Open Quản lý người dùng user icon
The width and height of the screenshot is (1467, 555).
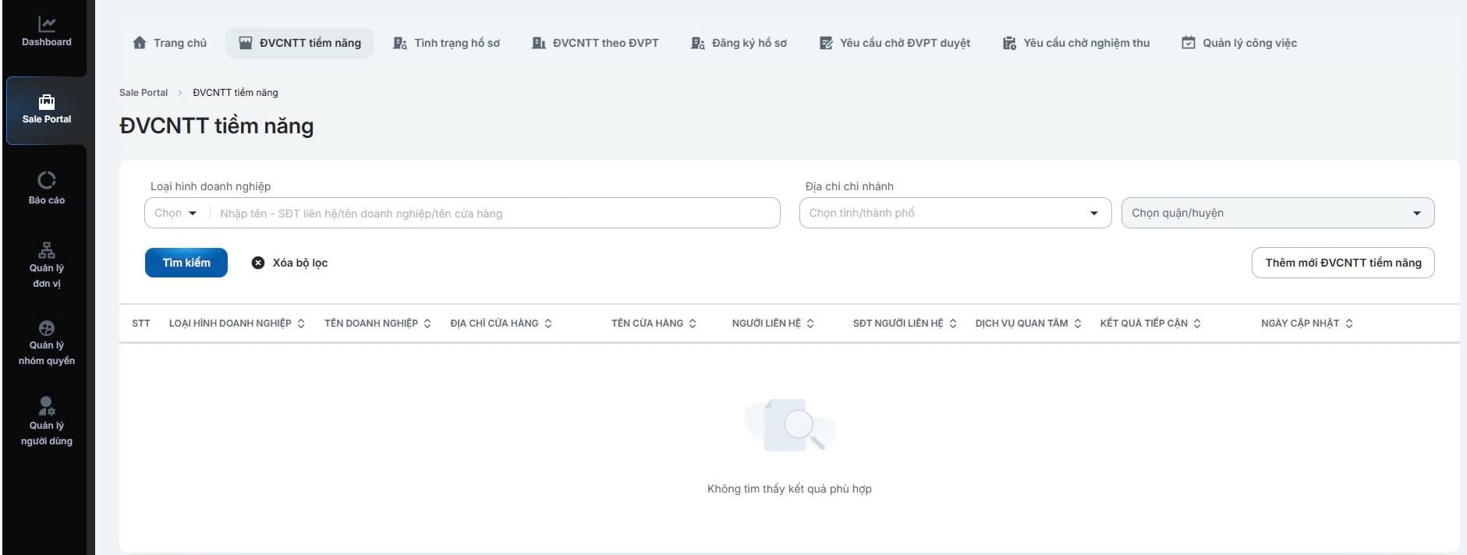click(x=47, y=406)
